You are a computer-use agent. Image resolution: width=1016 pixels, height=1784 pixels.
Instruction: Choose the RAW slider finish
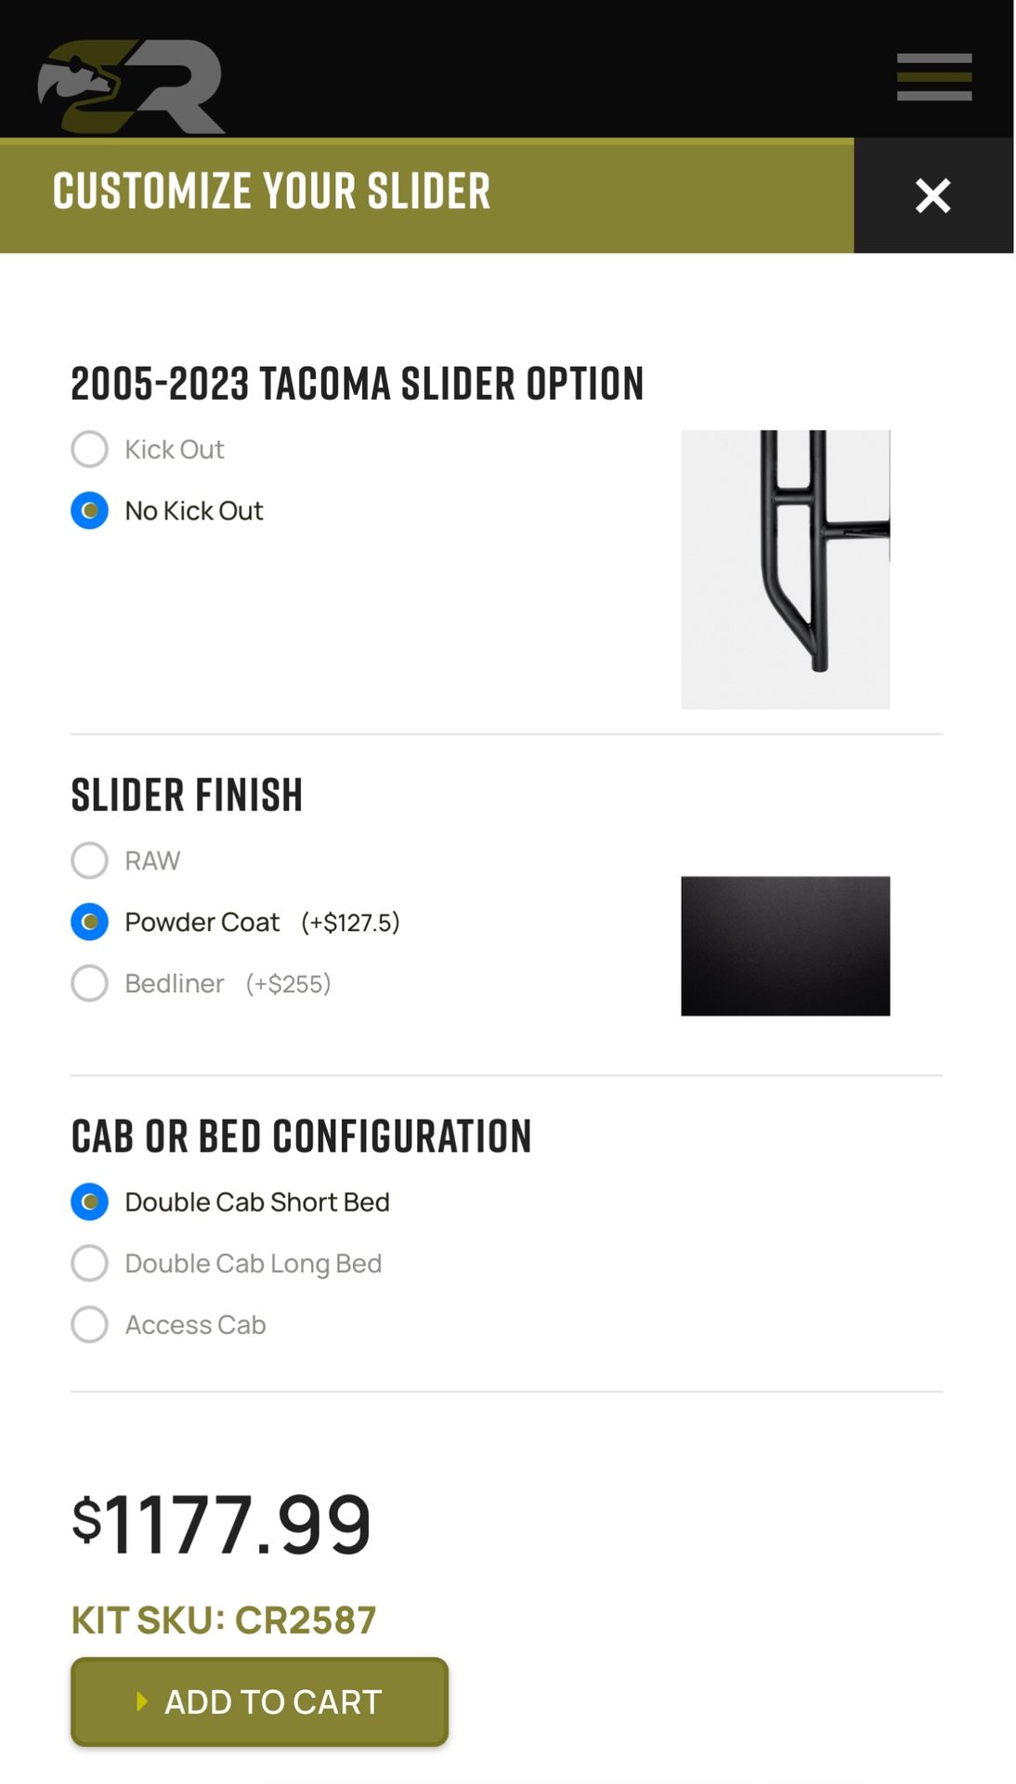(x=89, y=860)
